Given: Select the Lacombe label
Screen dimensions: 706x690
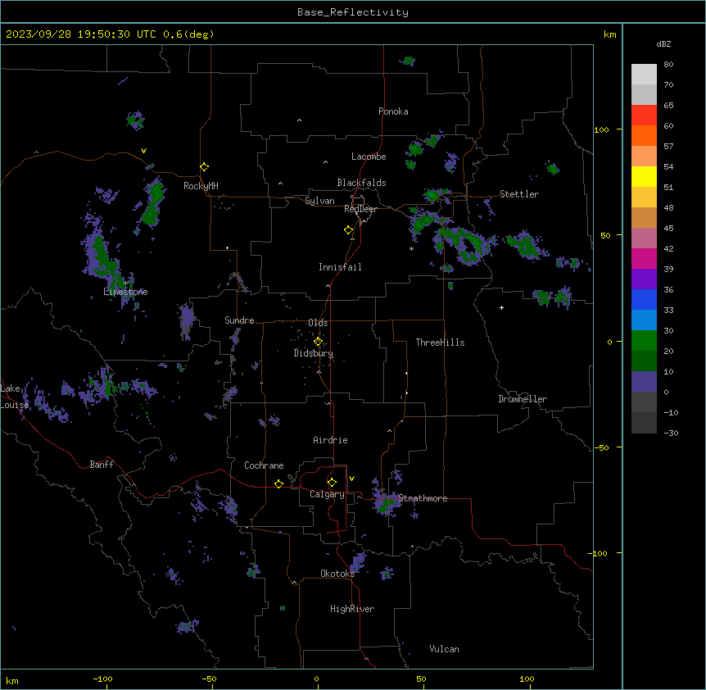Looking at the screenshot, I should click(x=369, y=157).
